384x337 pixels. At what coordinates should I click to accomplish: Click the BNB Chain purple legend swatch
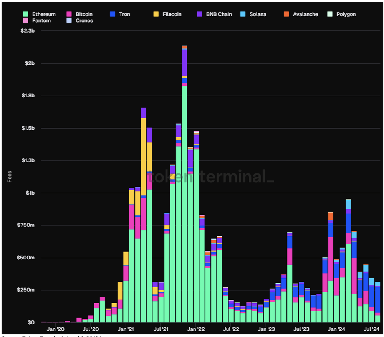[199, 14]
